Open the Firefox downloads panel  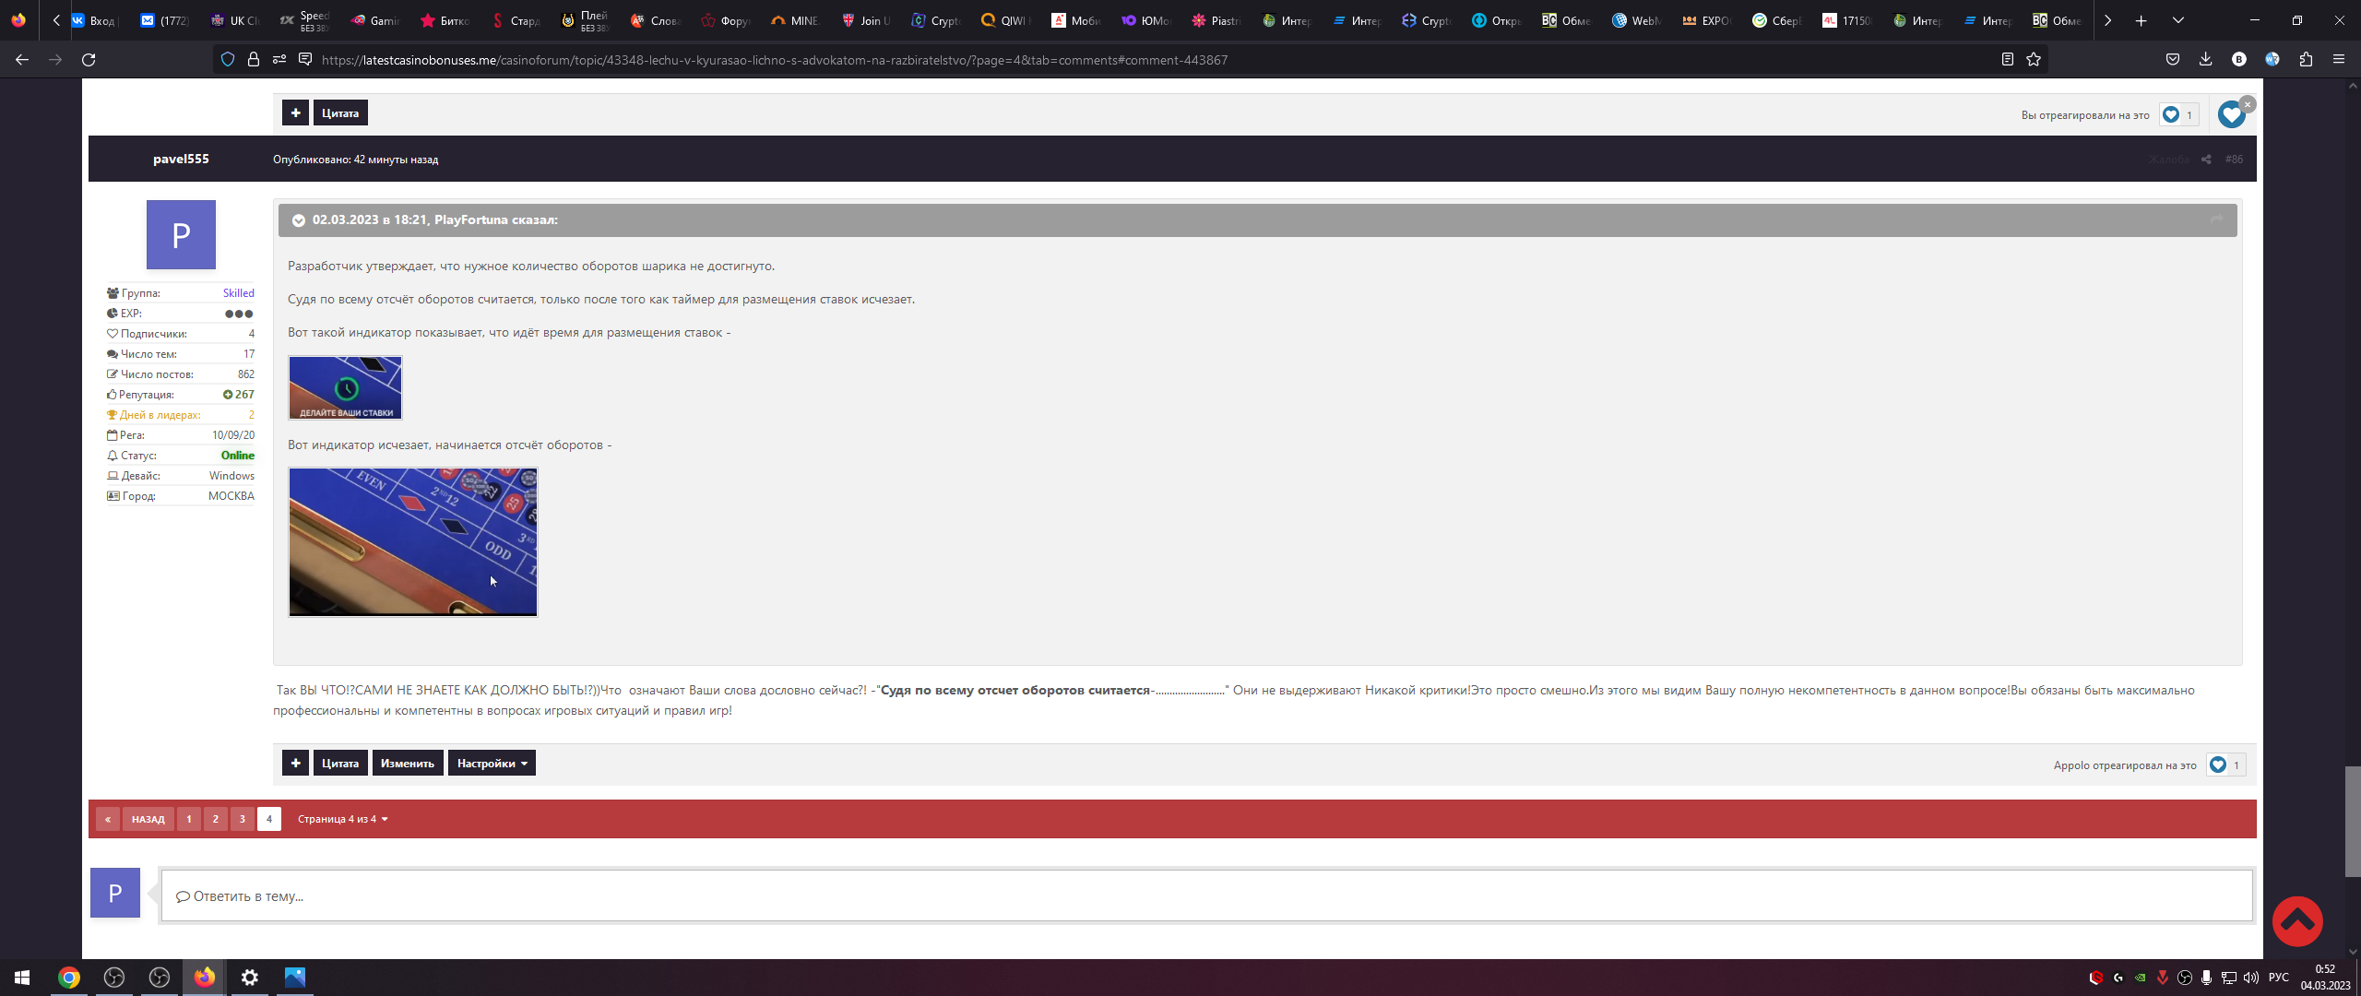[x=2205, y=60]
